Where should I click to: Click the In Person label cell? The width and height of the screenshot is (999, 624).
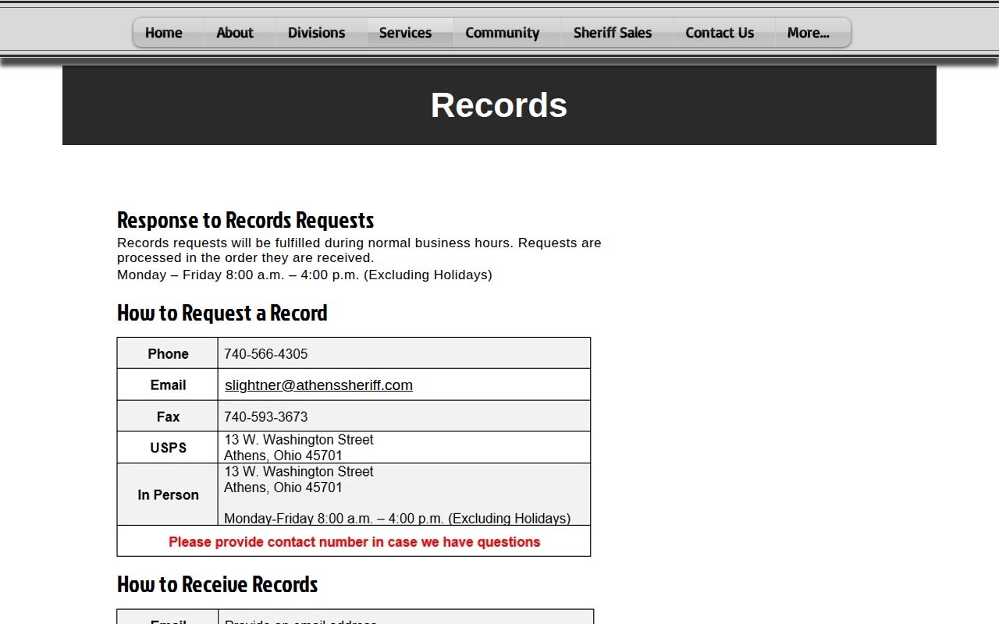[x=168, y=495]
